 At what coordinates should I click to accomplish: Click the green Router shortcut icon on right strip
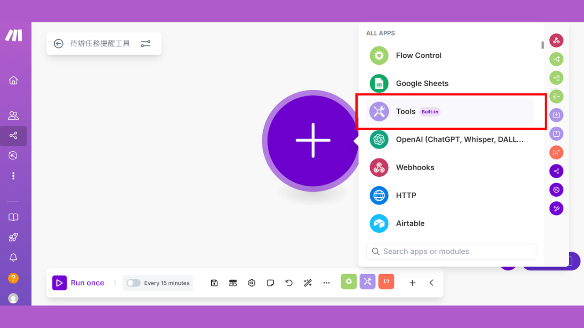click(x=556, y=59)
